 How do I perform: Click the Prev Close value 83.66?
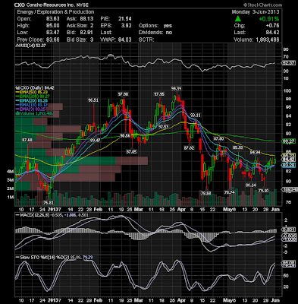[52, 40]
